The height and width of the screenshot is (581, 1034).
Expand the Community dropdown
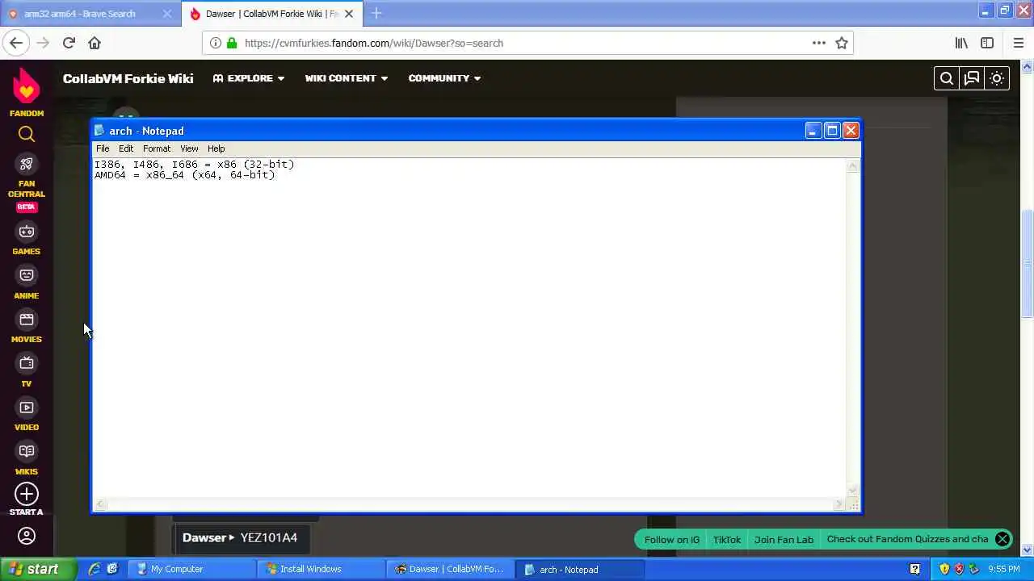[444, 78]
